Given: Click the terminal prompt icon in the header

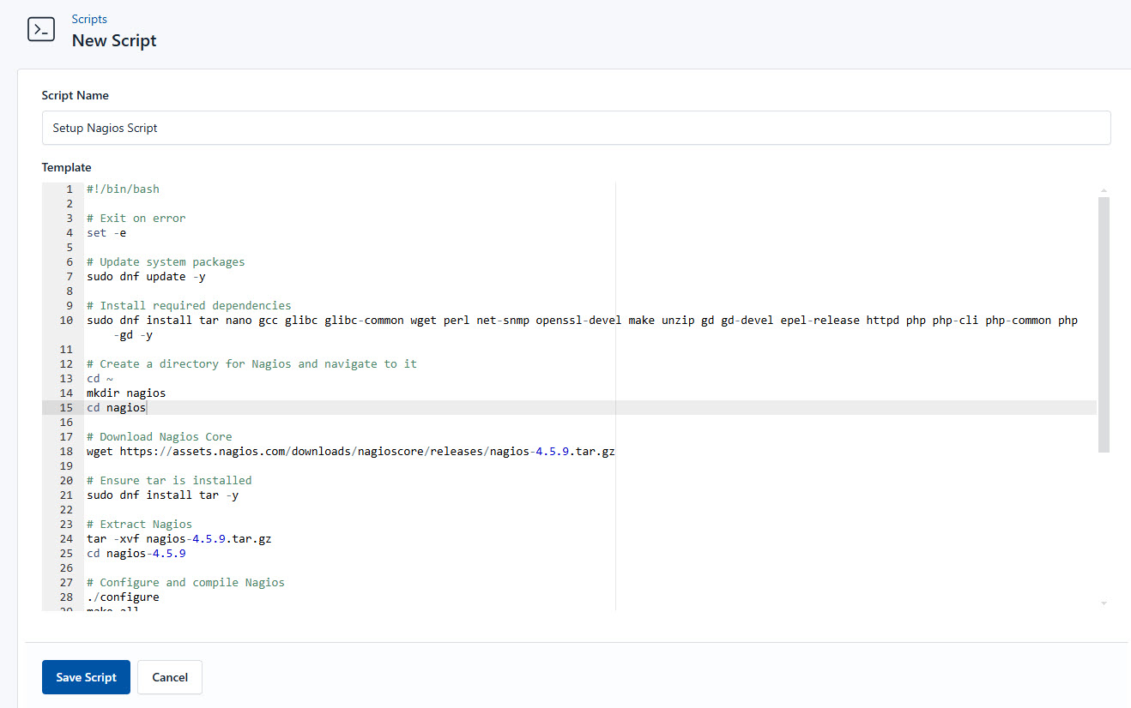Looking at the screenshot, I should tap(41, 28).
